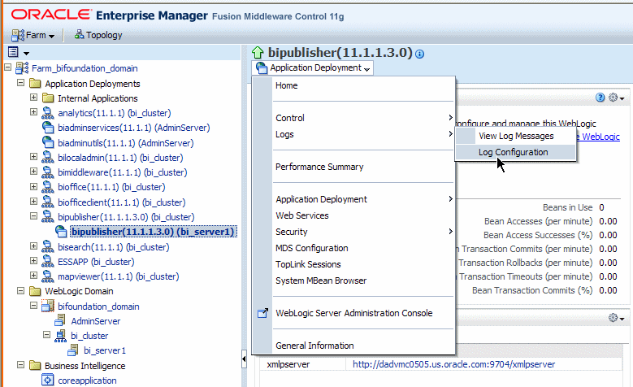This screenshot has width=633, height=387.
Task: Select mapviewer(11.1.1) (bi_cluster)
Action: [119, 276]
